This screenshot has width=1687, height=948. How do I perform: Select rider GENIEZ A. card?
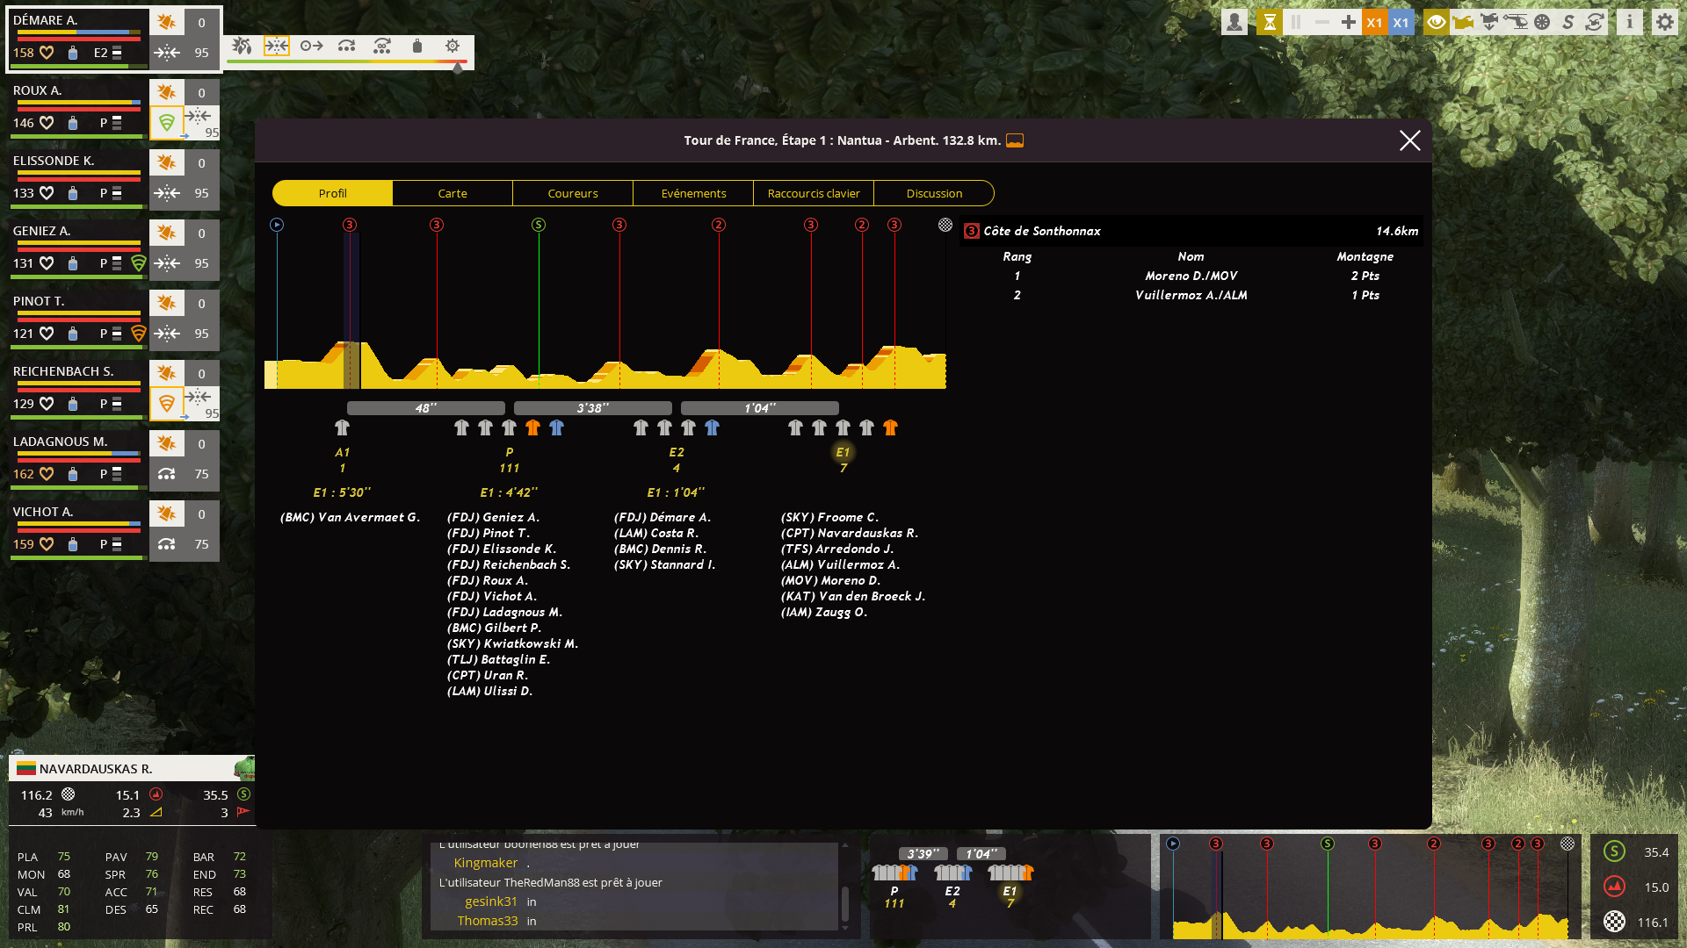click(x=77, y=250)
